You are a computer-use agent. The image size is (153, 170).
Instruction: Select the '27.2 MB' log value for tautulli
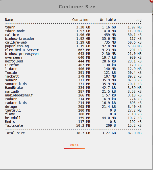135,110
